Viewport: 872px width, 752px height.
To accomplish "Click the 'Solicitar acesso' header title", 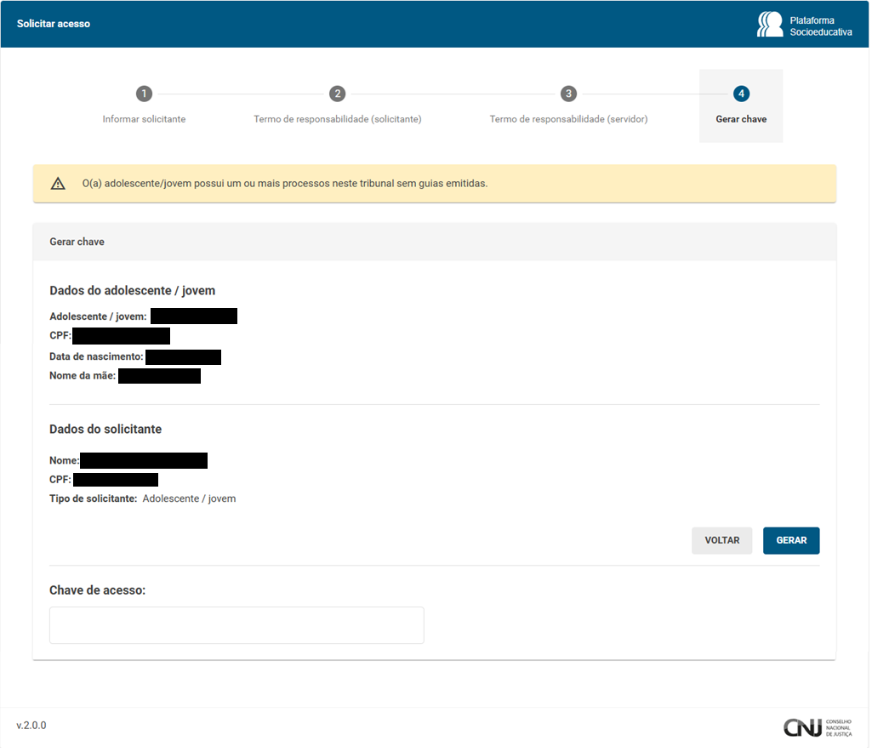I will [x=54, y=24].
